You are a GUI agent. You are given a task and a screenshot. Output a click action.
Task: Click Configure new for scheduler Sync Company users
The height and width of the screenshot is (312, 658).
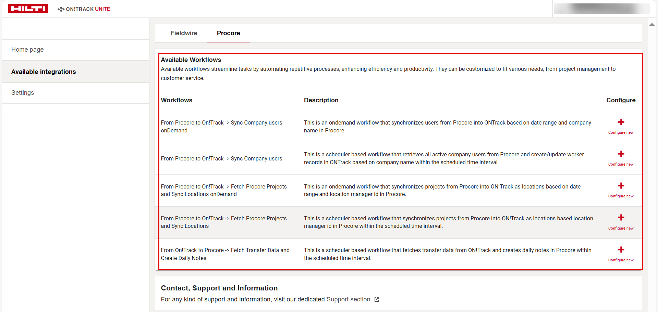pyautogui.click(x=621, y=164)
